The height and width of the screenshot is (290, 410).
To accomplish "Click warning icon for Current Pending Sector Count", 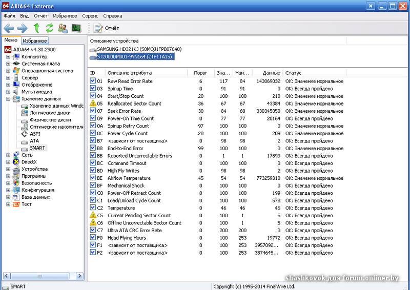I will point(93,215).
